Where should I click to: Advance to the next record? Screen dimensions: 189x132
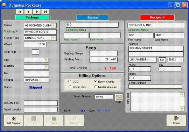click(x=37, y=12)
